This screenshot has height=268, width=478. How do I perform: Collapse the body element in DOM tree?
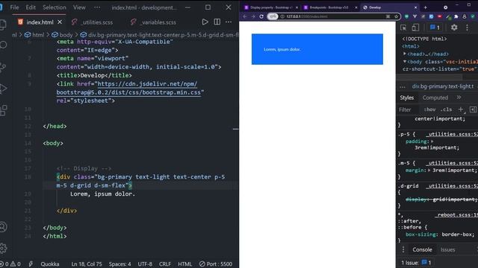click(405, 61)
